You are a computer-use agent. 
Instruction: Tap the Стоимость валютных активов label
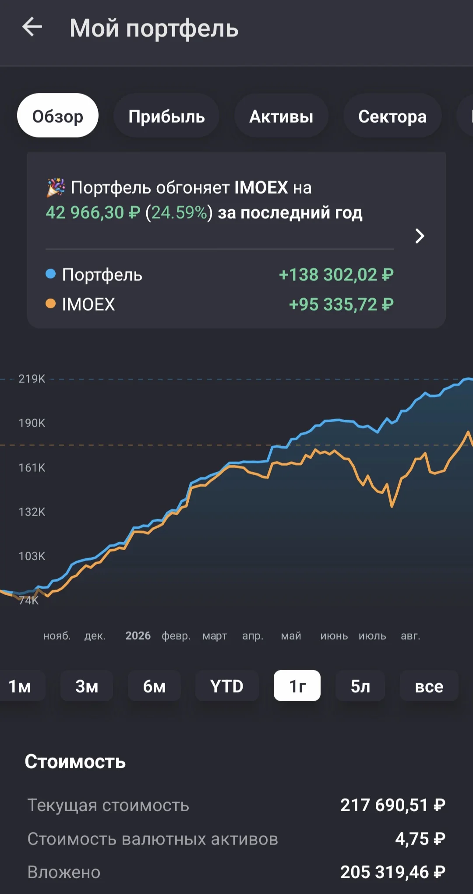click(153, 839)
